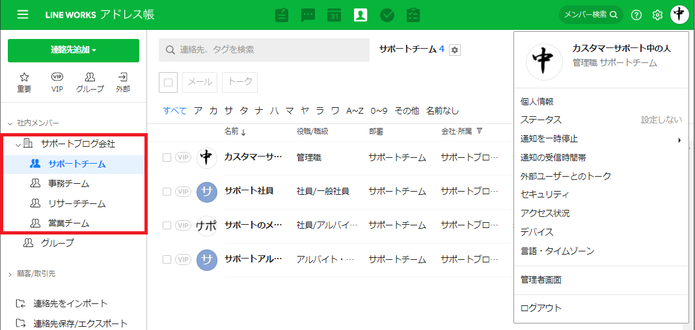695x330 pixels.
Task: Open the hamburger menu icon
Action: point(23,14)
